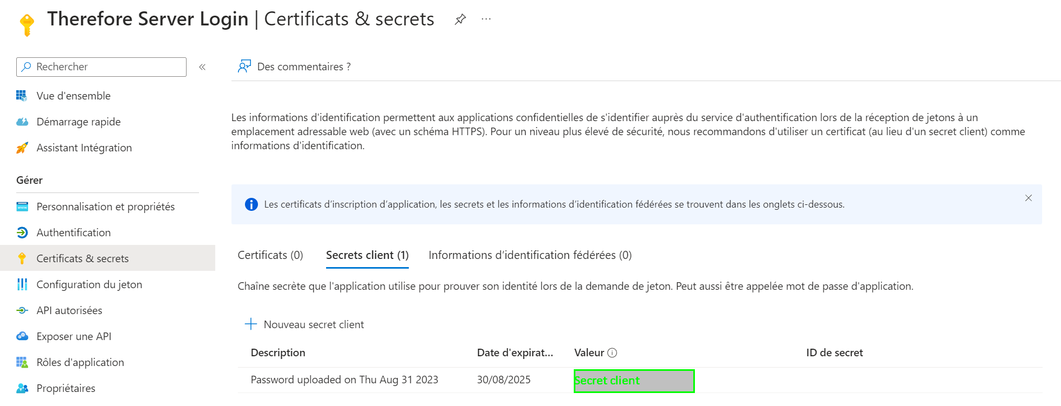Open Rôles d'application page
Viewport: 1061px width, 406px height.
click(x=80, y=362)
